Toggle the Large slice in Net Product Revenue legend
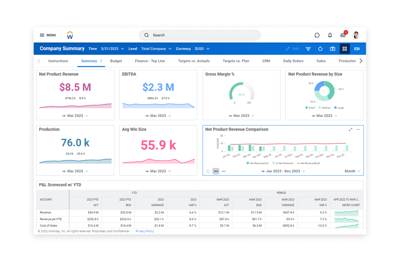This screenshot has height=267, width=400. 339,108
